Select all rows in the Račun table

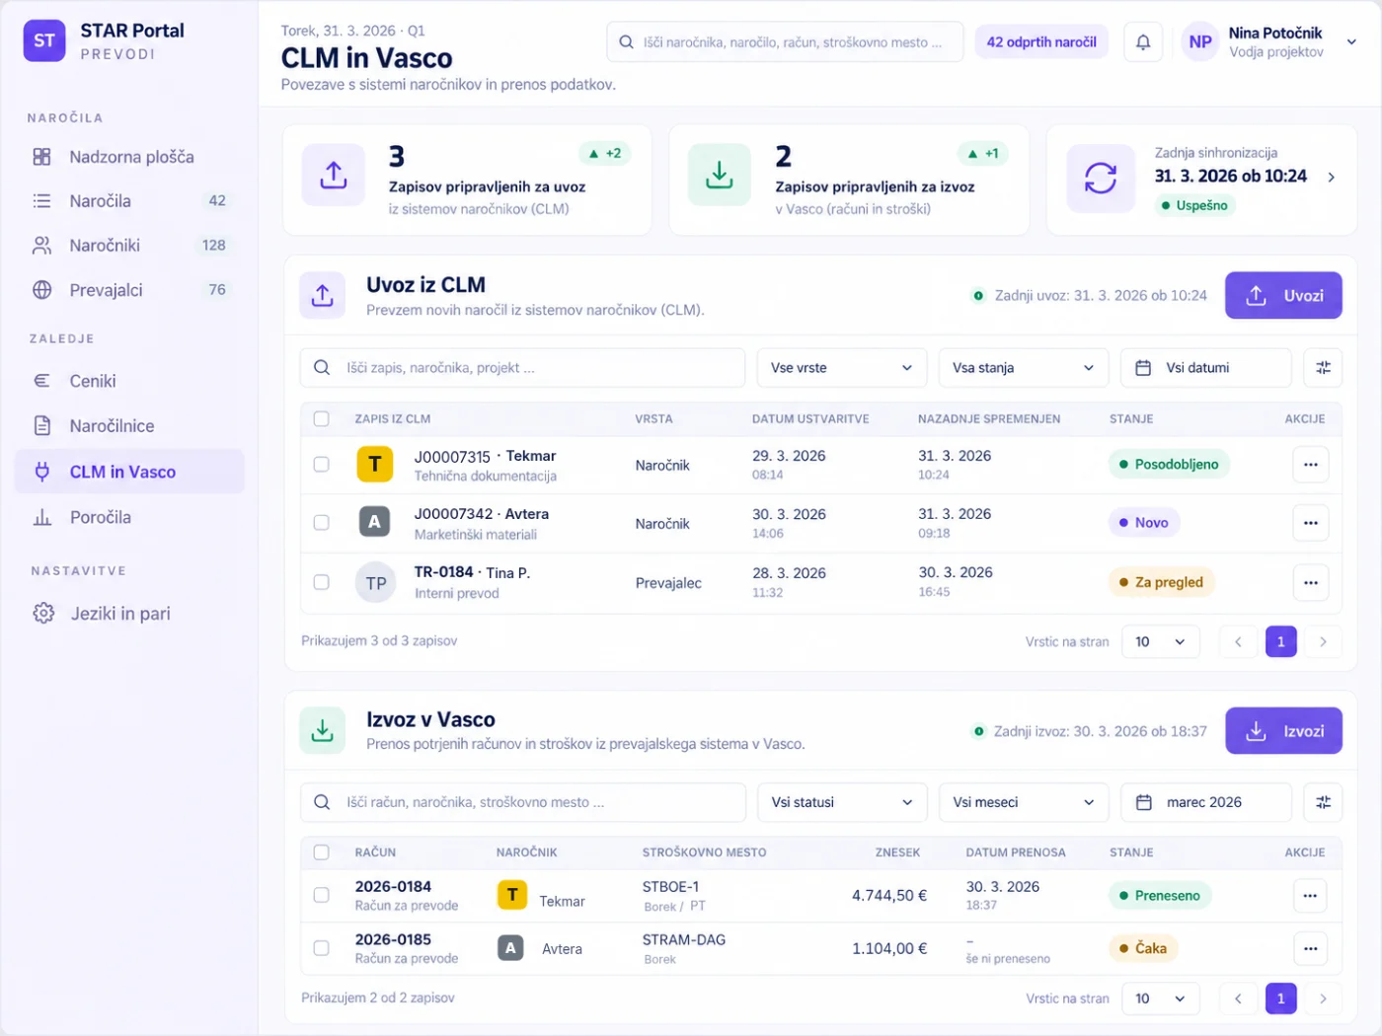coord(322,852)
